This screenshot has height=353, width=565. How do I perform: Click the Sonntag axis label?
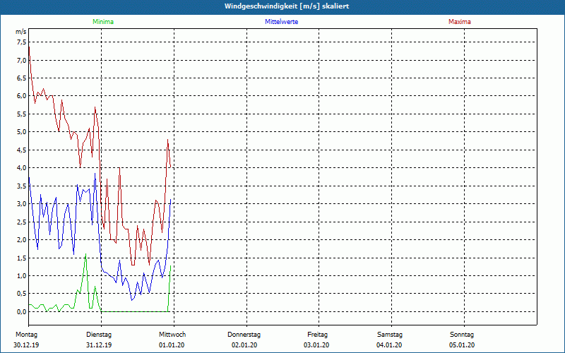[462, 335]
